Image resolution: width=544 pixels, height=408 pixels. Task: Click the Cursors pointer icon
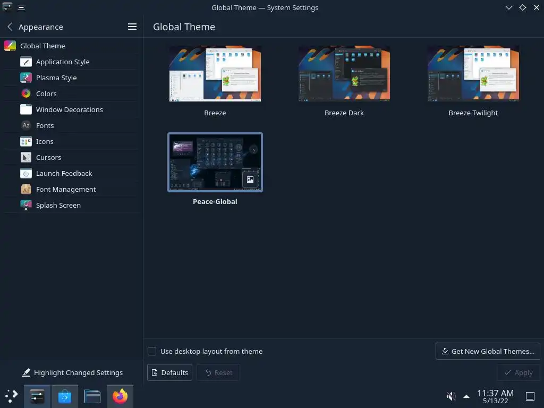[x=26, y=157]
